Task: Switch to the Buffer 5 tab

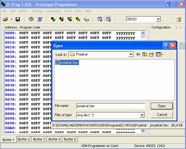Action: coord(70,139)
